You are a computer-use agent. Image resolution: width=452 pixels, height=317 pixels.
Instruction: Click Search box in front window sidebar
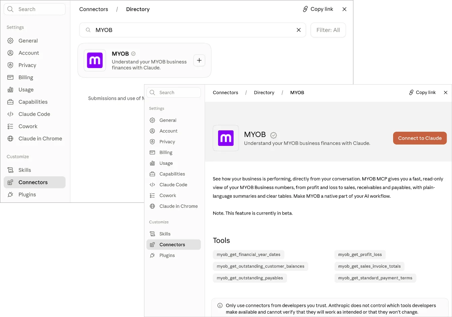[174, 92]
